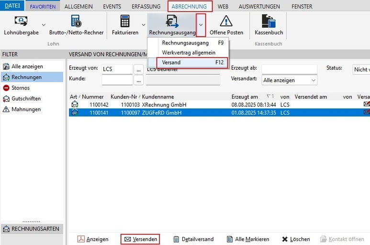Viewport: 370px width, 245px height.
Task: Click the Versenden button
Action: point(140,239)
